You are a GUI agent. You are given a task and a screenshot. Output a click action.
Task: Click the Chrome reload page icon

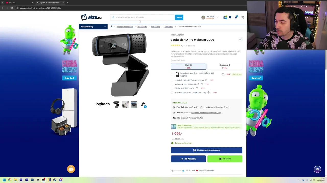point(12,8)
